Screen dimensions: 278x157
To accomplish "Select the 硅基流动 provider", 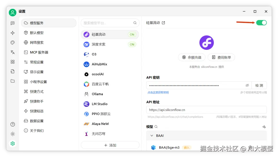I will coord(110,34).
